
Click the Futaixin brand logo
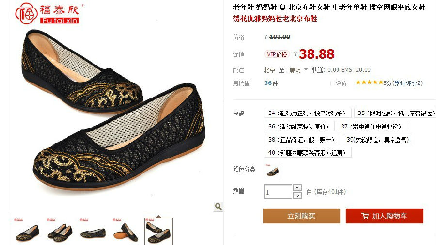(47, 14)
